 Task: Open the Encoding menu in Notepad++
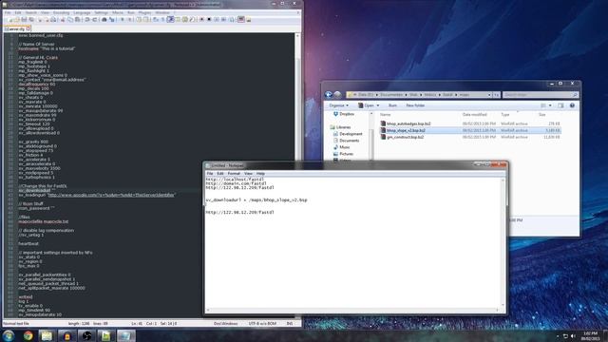point(61,12)
